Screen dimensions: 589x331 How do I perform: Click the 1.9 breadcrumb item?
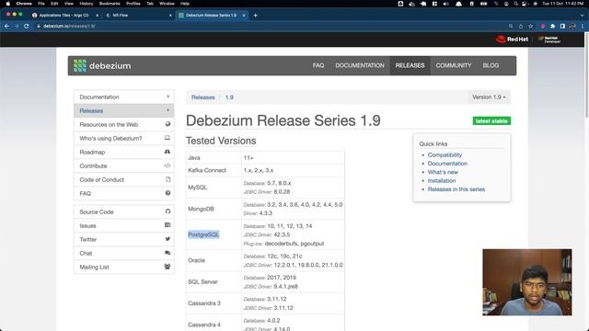(229, 97)
